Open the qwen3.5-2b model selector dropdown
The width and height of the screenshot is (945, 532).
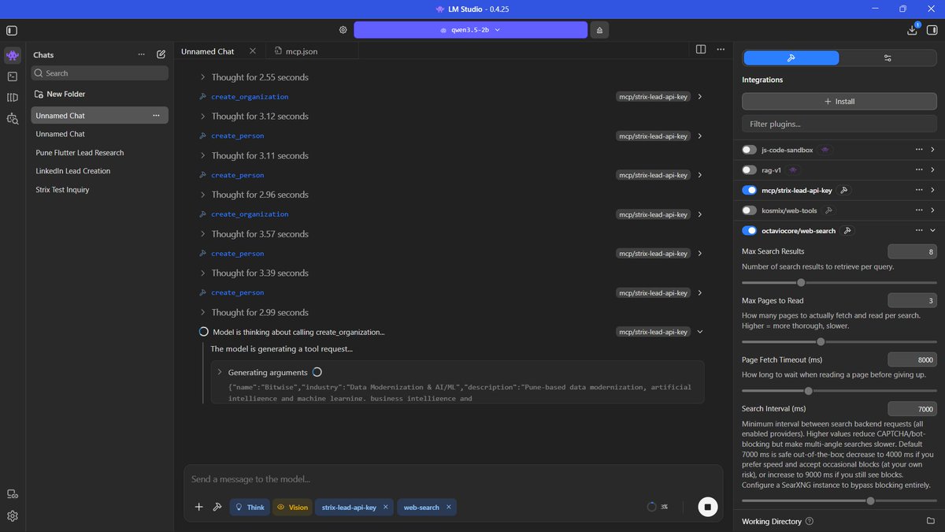click(470, 30)
